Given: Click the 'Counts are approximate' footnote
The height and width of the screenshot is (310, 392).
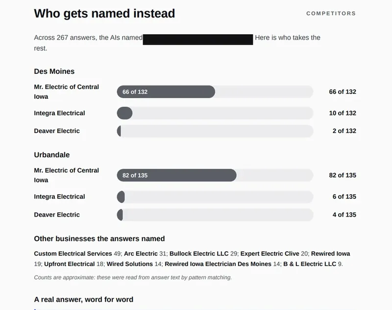Looking at the screenshot, I should (x=133, y=278).
